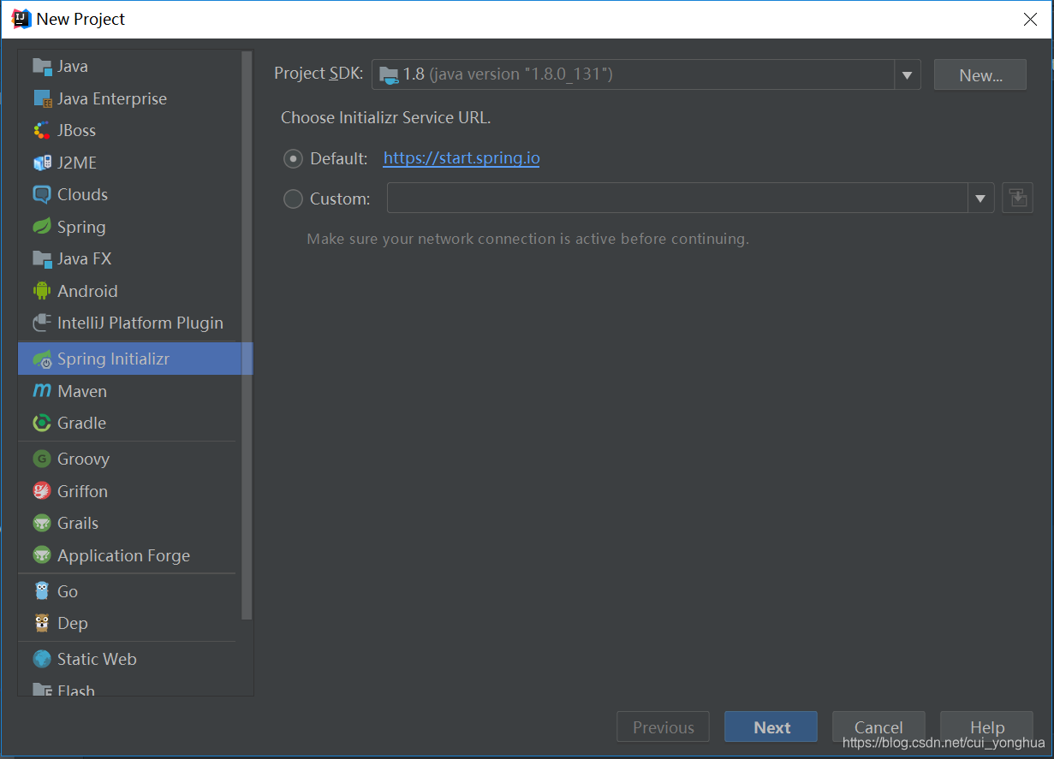Click into the Custom URL input field
Image resolution: width=1054 pixels, height=759 pixels.
tap(677, 199)
